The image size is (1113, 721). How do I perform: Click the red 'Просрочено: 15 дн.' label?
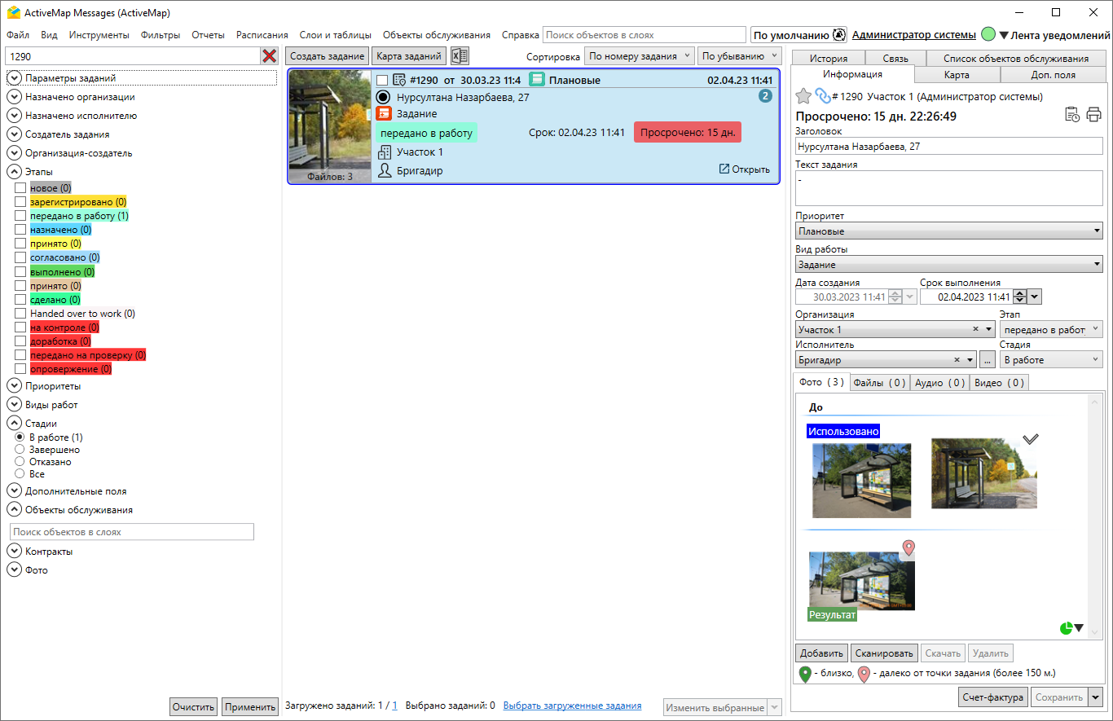point(688,133)
